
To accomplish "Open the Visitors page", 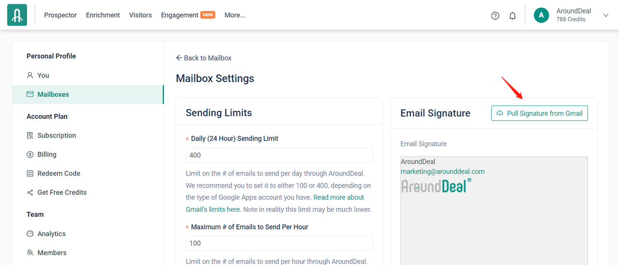I will [x=140, y=15].
